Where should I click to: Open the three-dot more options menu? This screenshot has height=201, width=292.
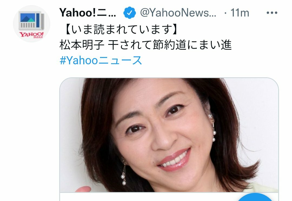click(x=272, y=13)
